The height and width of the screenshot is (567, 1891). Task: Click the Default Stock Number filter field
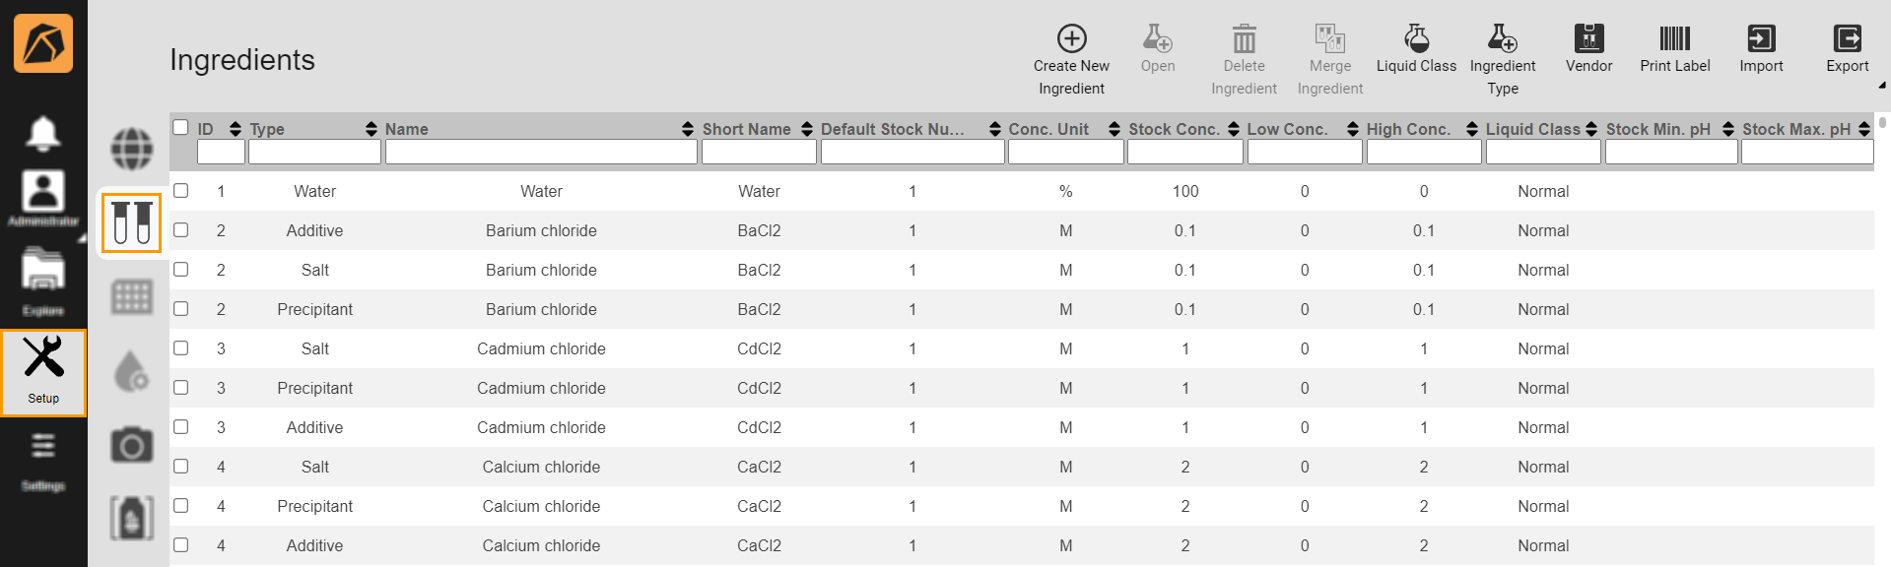[x=912, y=152]
